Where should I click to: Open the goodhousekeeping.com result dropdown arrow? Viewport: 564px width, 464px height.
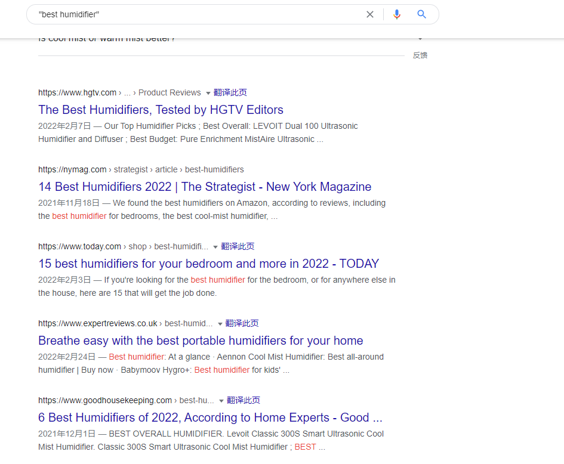221,401
